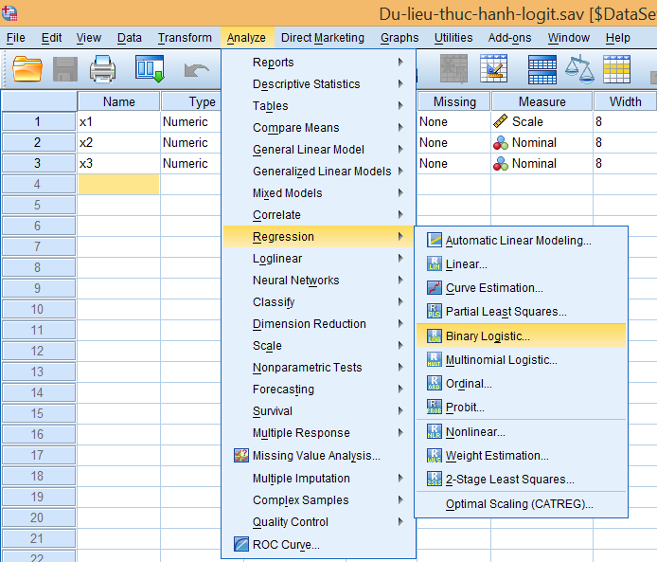Expand the Reports submenu
The width and height of the screenshot is (657, 562).
pyautogui.click(x=319, y=62)
